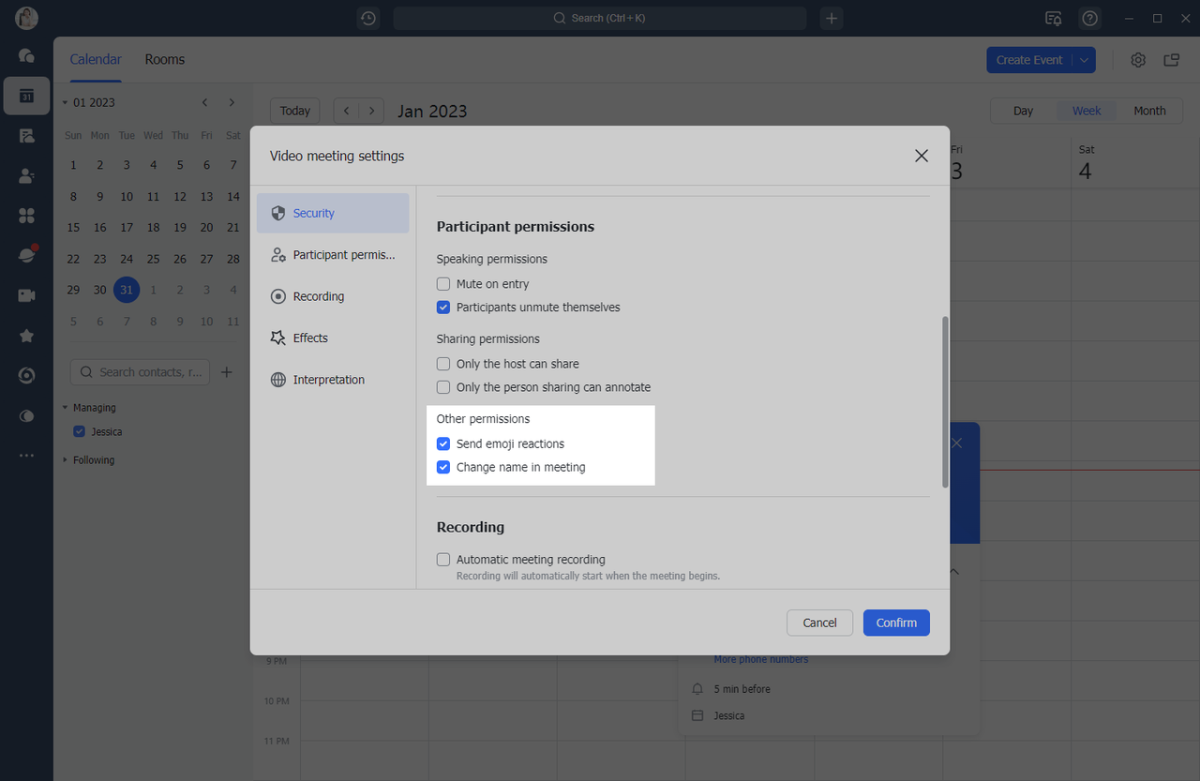
Task: Select the Recording settings tab
Action: point(318,296)
